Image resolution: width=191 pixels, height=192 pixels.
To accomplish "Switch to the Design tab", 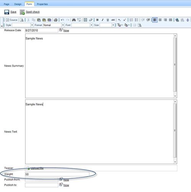I will (x=18, y=4).
